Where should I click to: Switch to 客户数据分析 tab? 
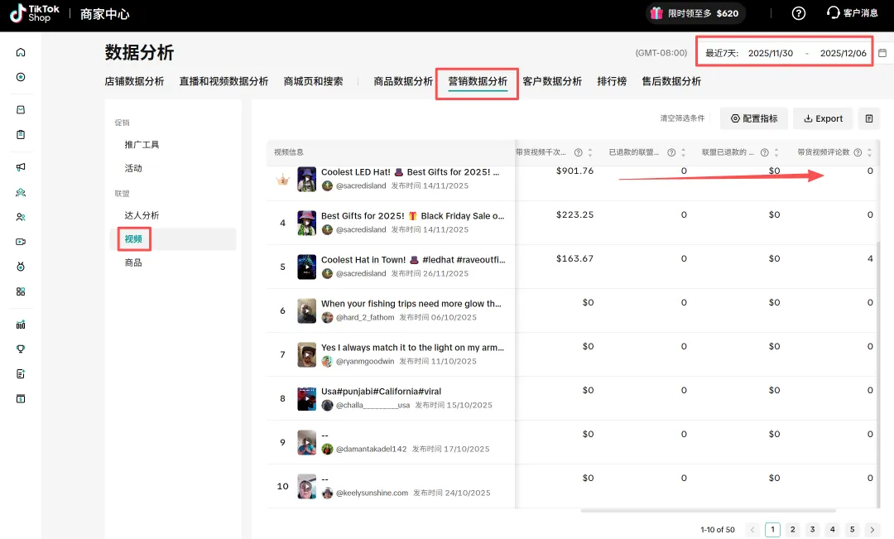pos(552,81)
